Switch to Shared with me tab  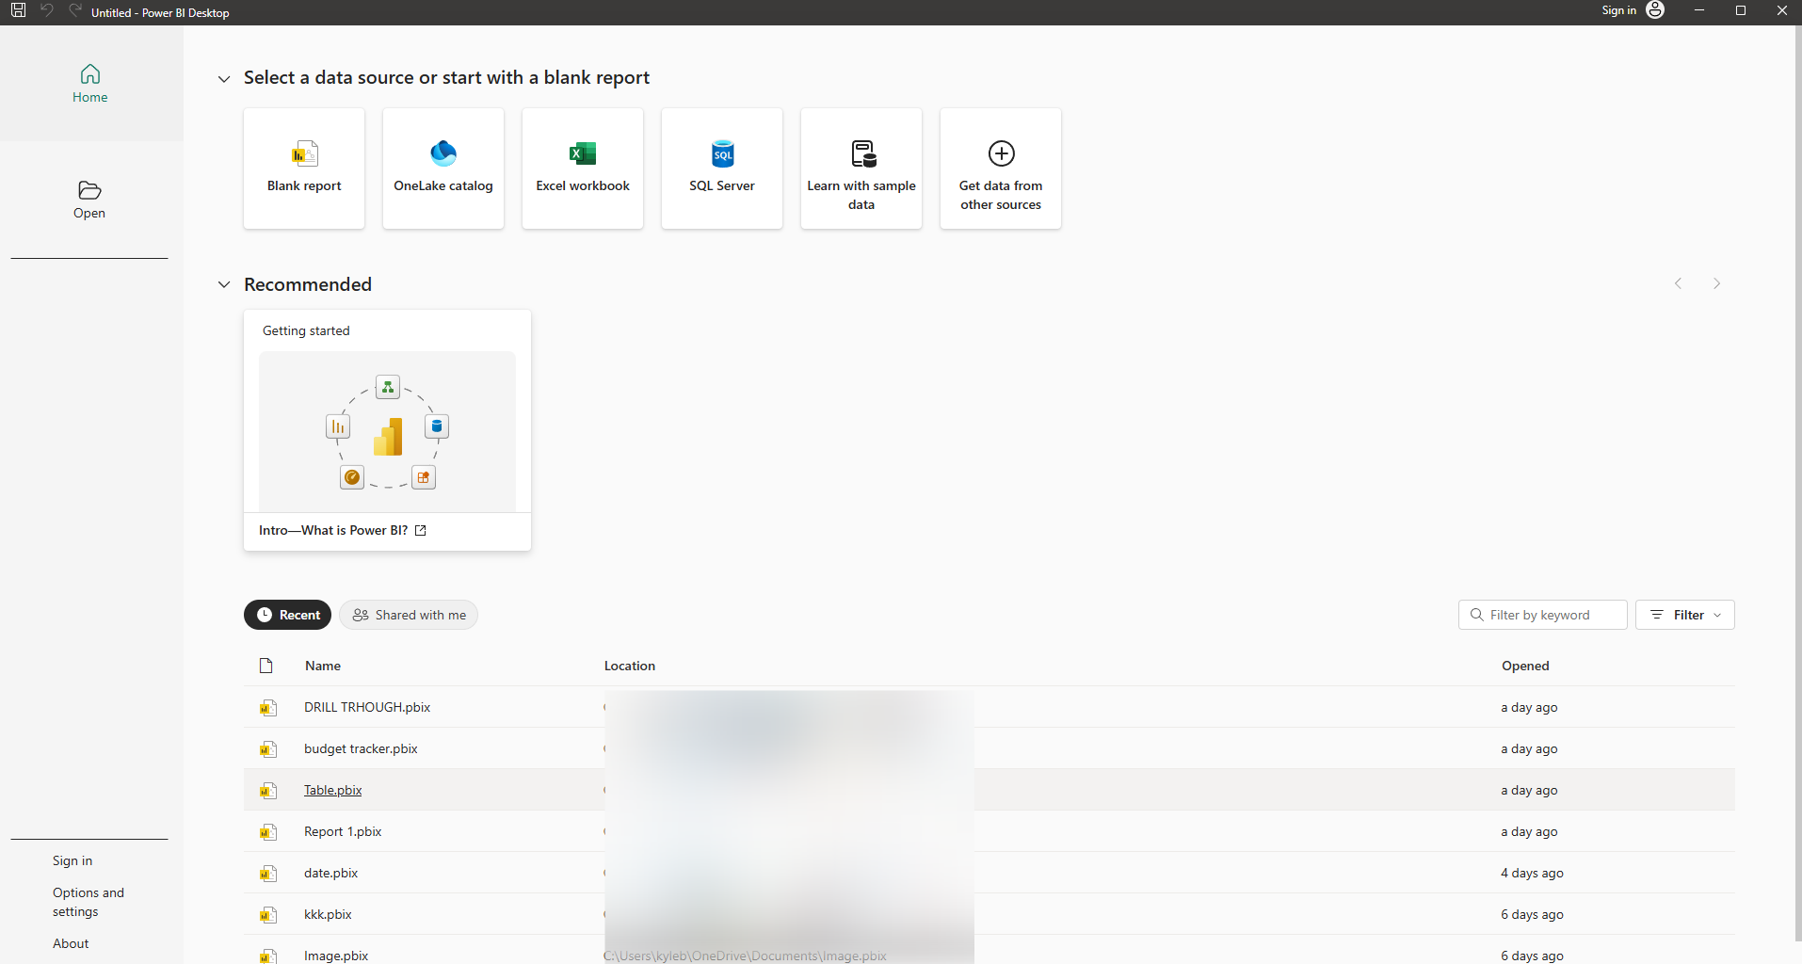(409, 615)
